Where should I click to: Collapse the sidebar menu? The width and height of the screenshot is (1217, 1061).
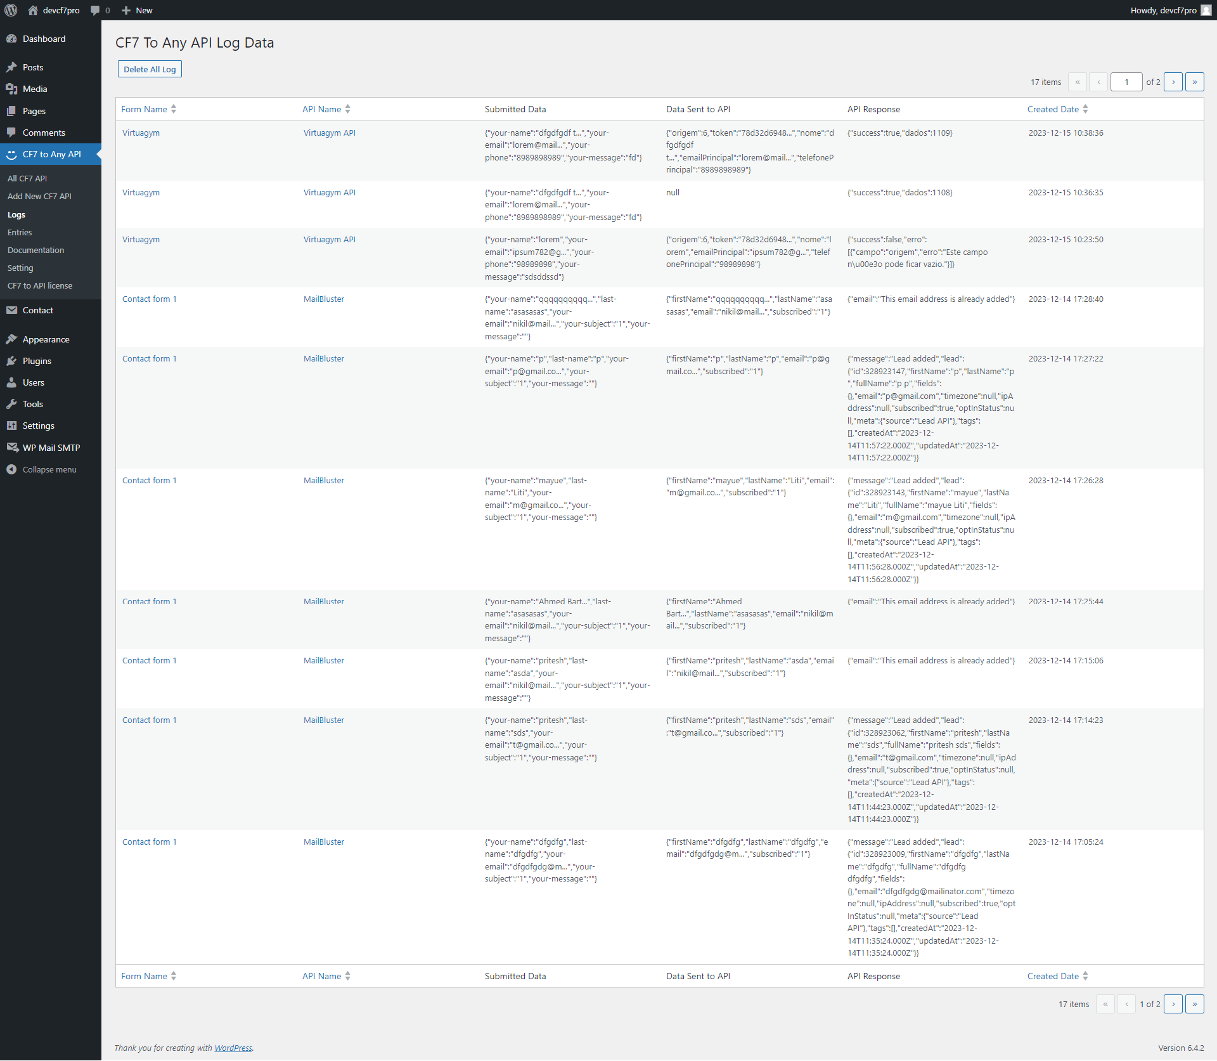pos(42,469)
